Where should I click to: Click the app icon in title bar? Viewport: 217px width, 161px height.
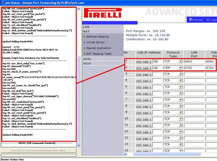click(2, 3)
